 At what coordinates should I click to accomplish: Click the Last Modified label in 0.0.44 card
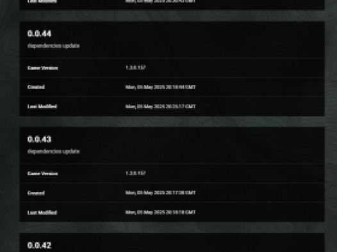(42, 107)
